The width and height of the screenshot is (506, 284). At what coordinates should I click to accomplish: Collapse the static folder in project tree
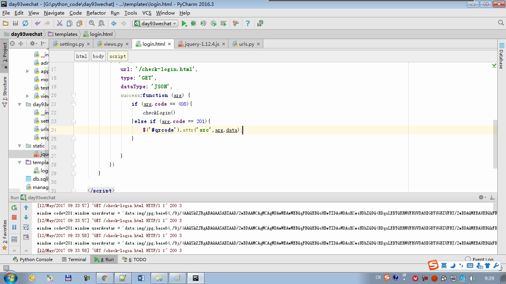pyautogui.click(x=19, y=146)
